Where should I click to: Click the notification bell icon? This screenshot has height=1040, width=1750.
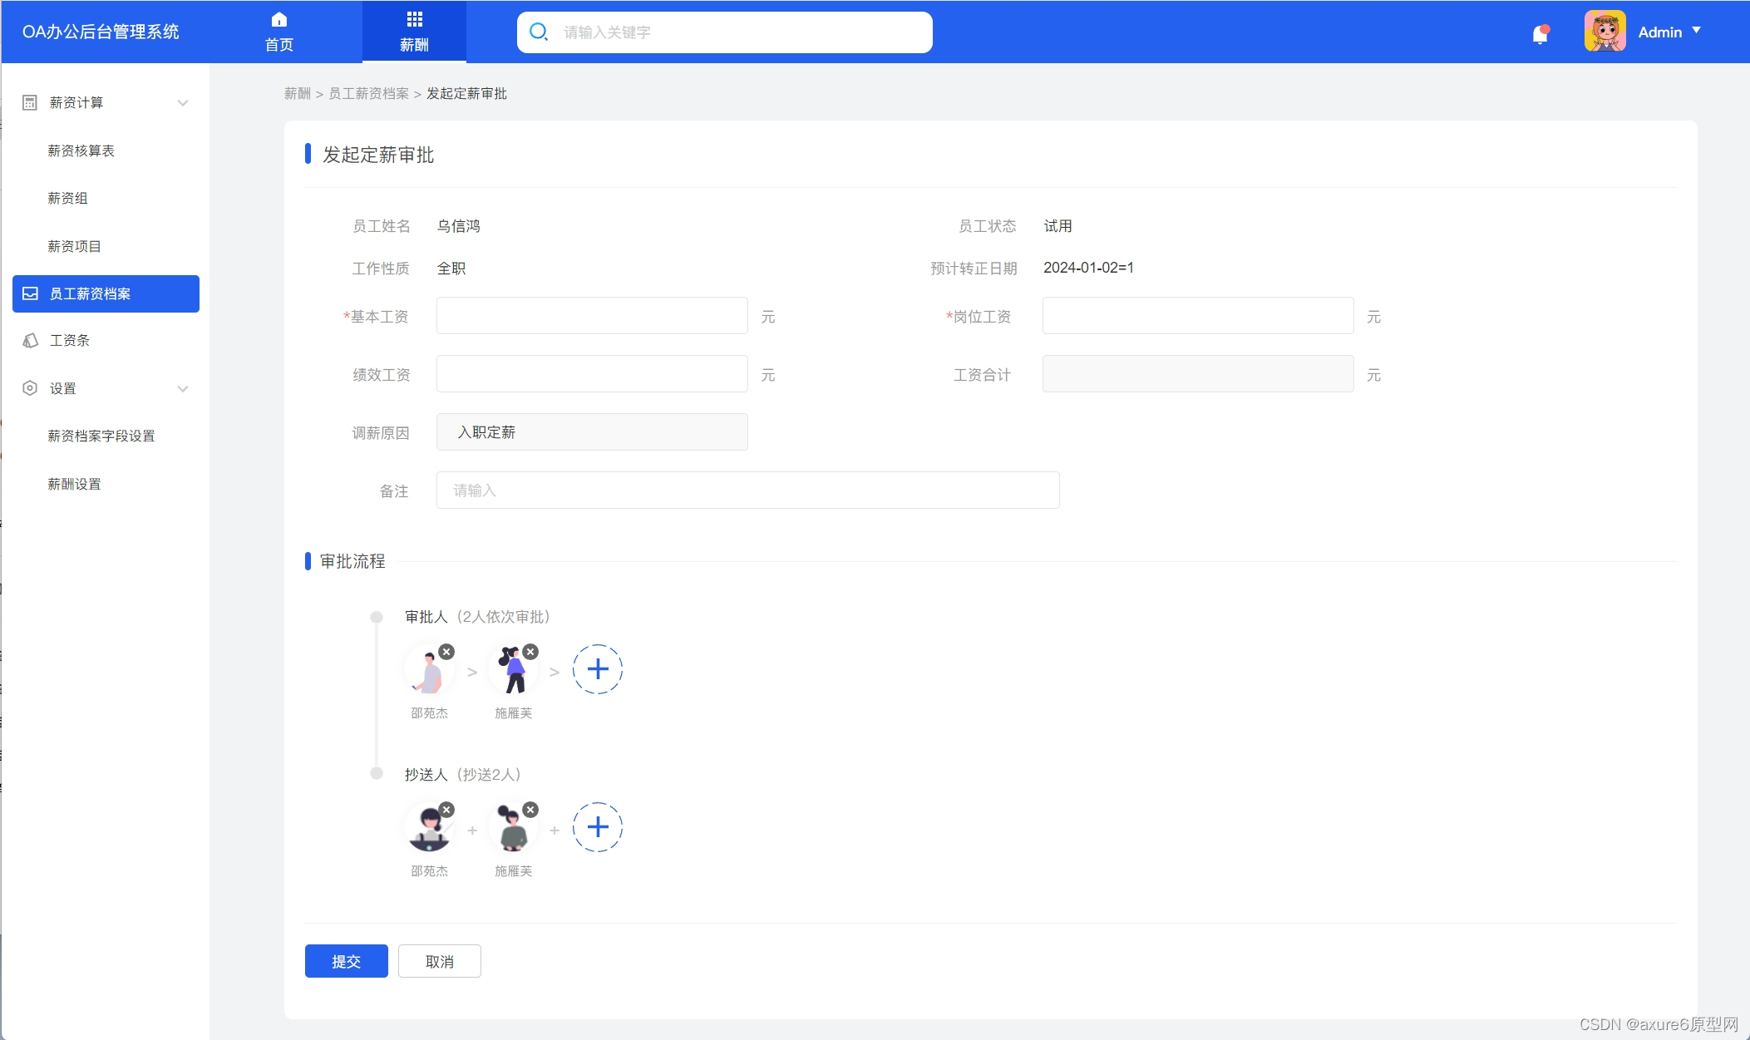[1540, 32]
